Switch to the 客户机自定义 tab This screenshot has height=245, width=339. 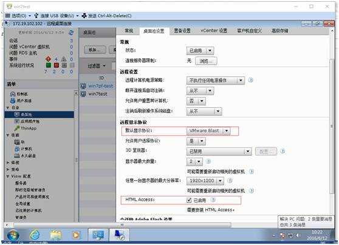click(x=249, y=31)
